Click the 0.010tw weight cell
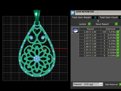The height and width of the screenshot is (91, 121). pyautogui.click(x=112, y=35)
